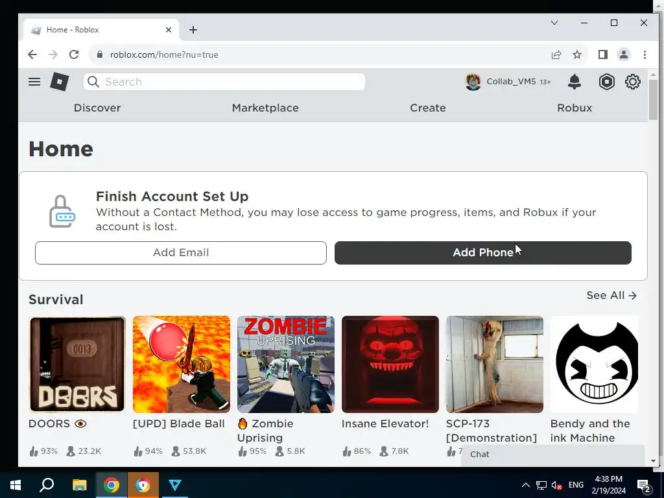Click the Roblox logo icon
This screenshot has width=664, height=498.
coord(59,81)
